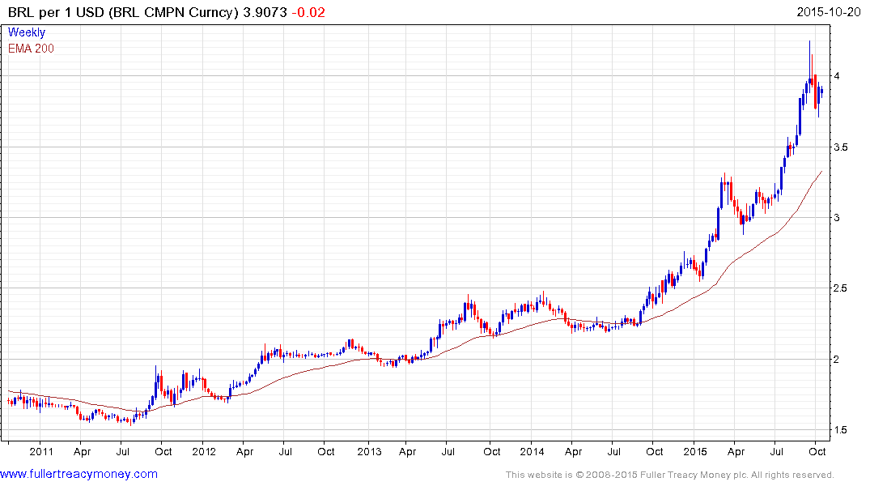The width and height of the screenshot is (870, 486).
Task: Click the right end of the red EMA line
Action: coord(822,171)
